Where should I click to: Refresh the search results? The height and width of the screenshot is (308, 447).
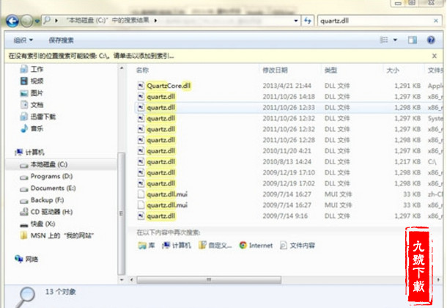click(x=308, y=21)
